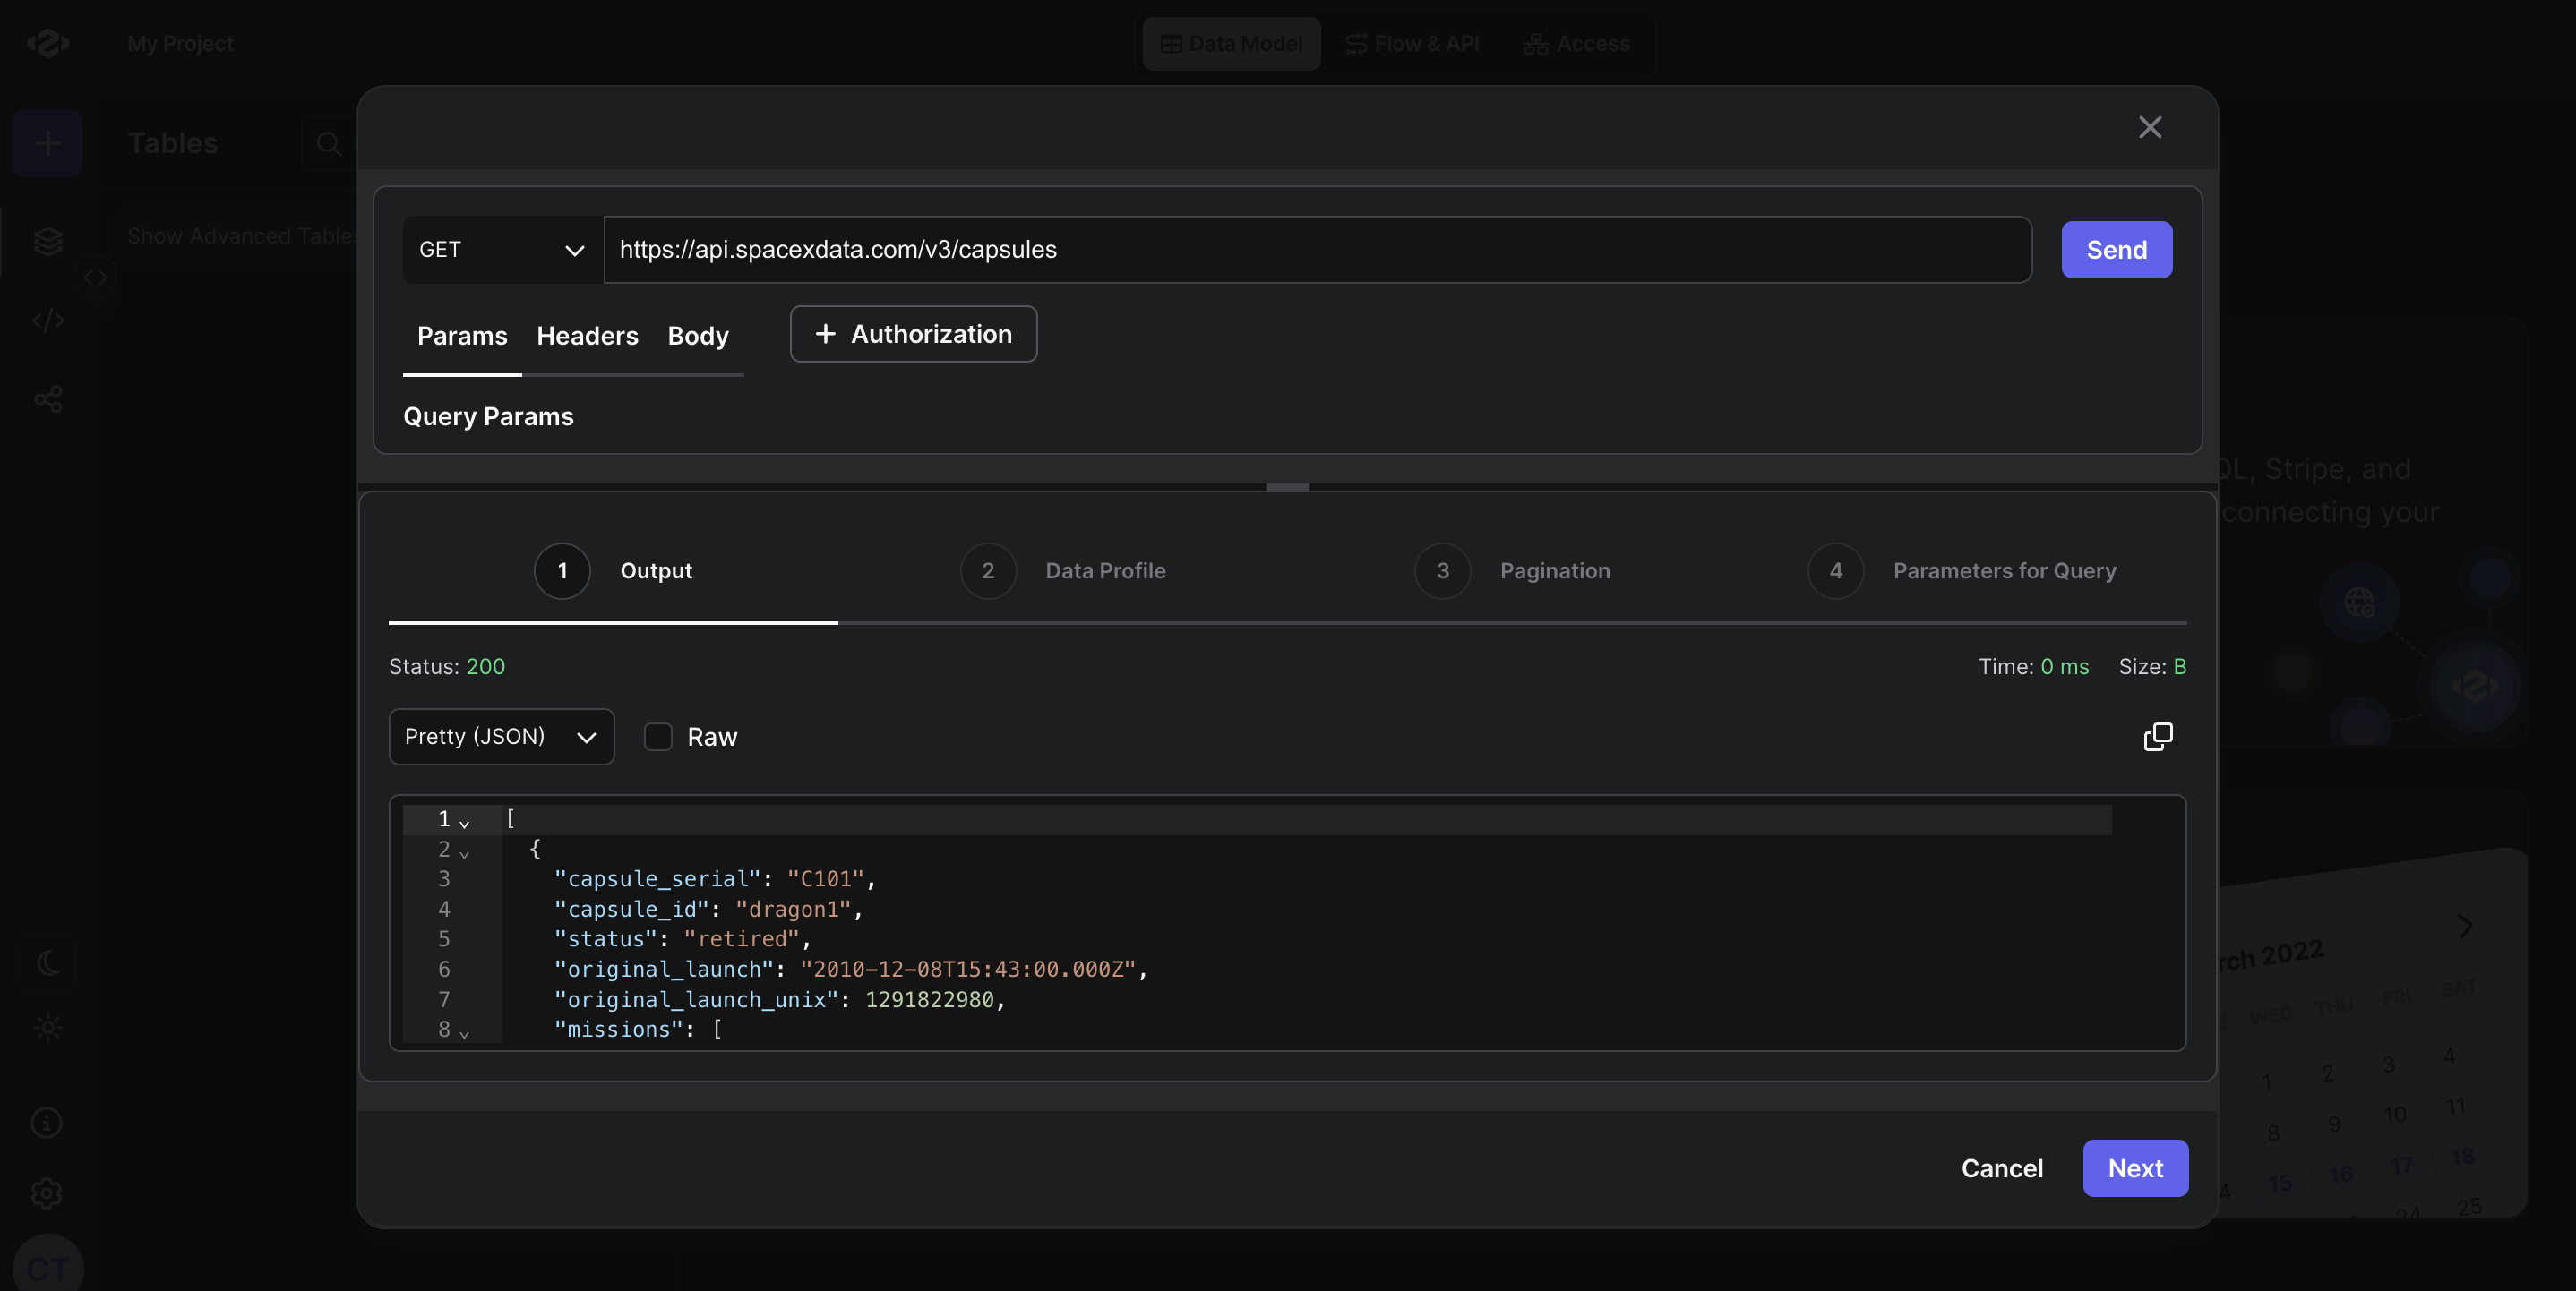
Task: Collapse JSON line 2 fold arrow
Action: point(464,853)
